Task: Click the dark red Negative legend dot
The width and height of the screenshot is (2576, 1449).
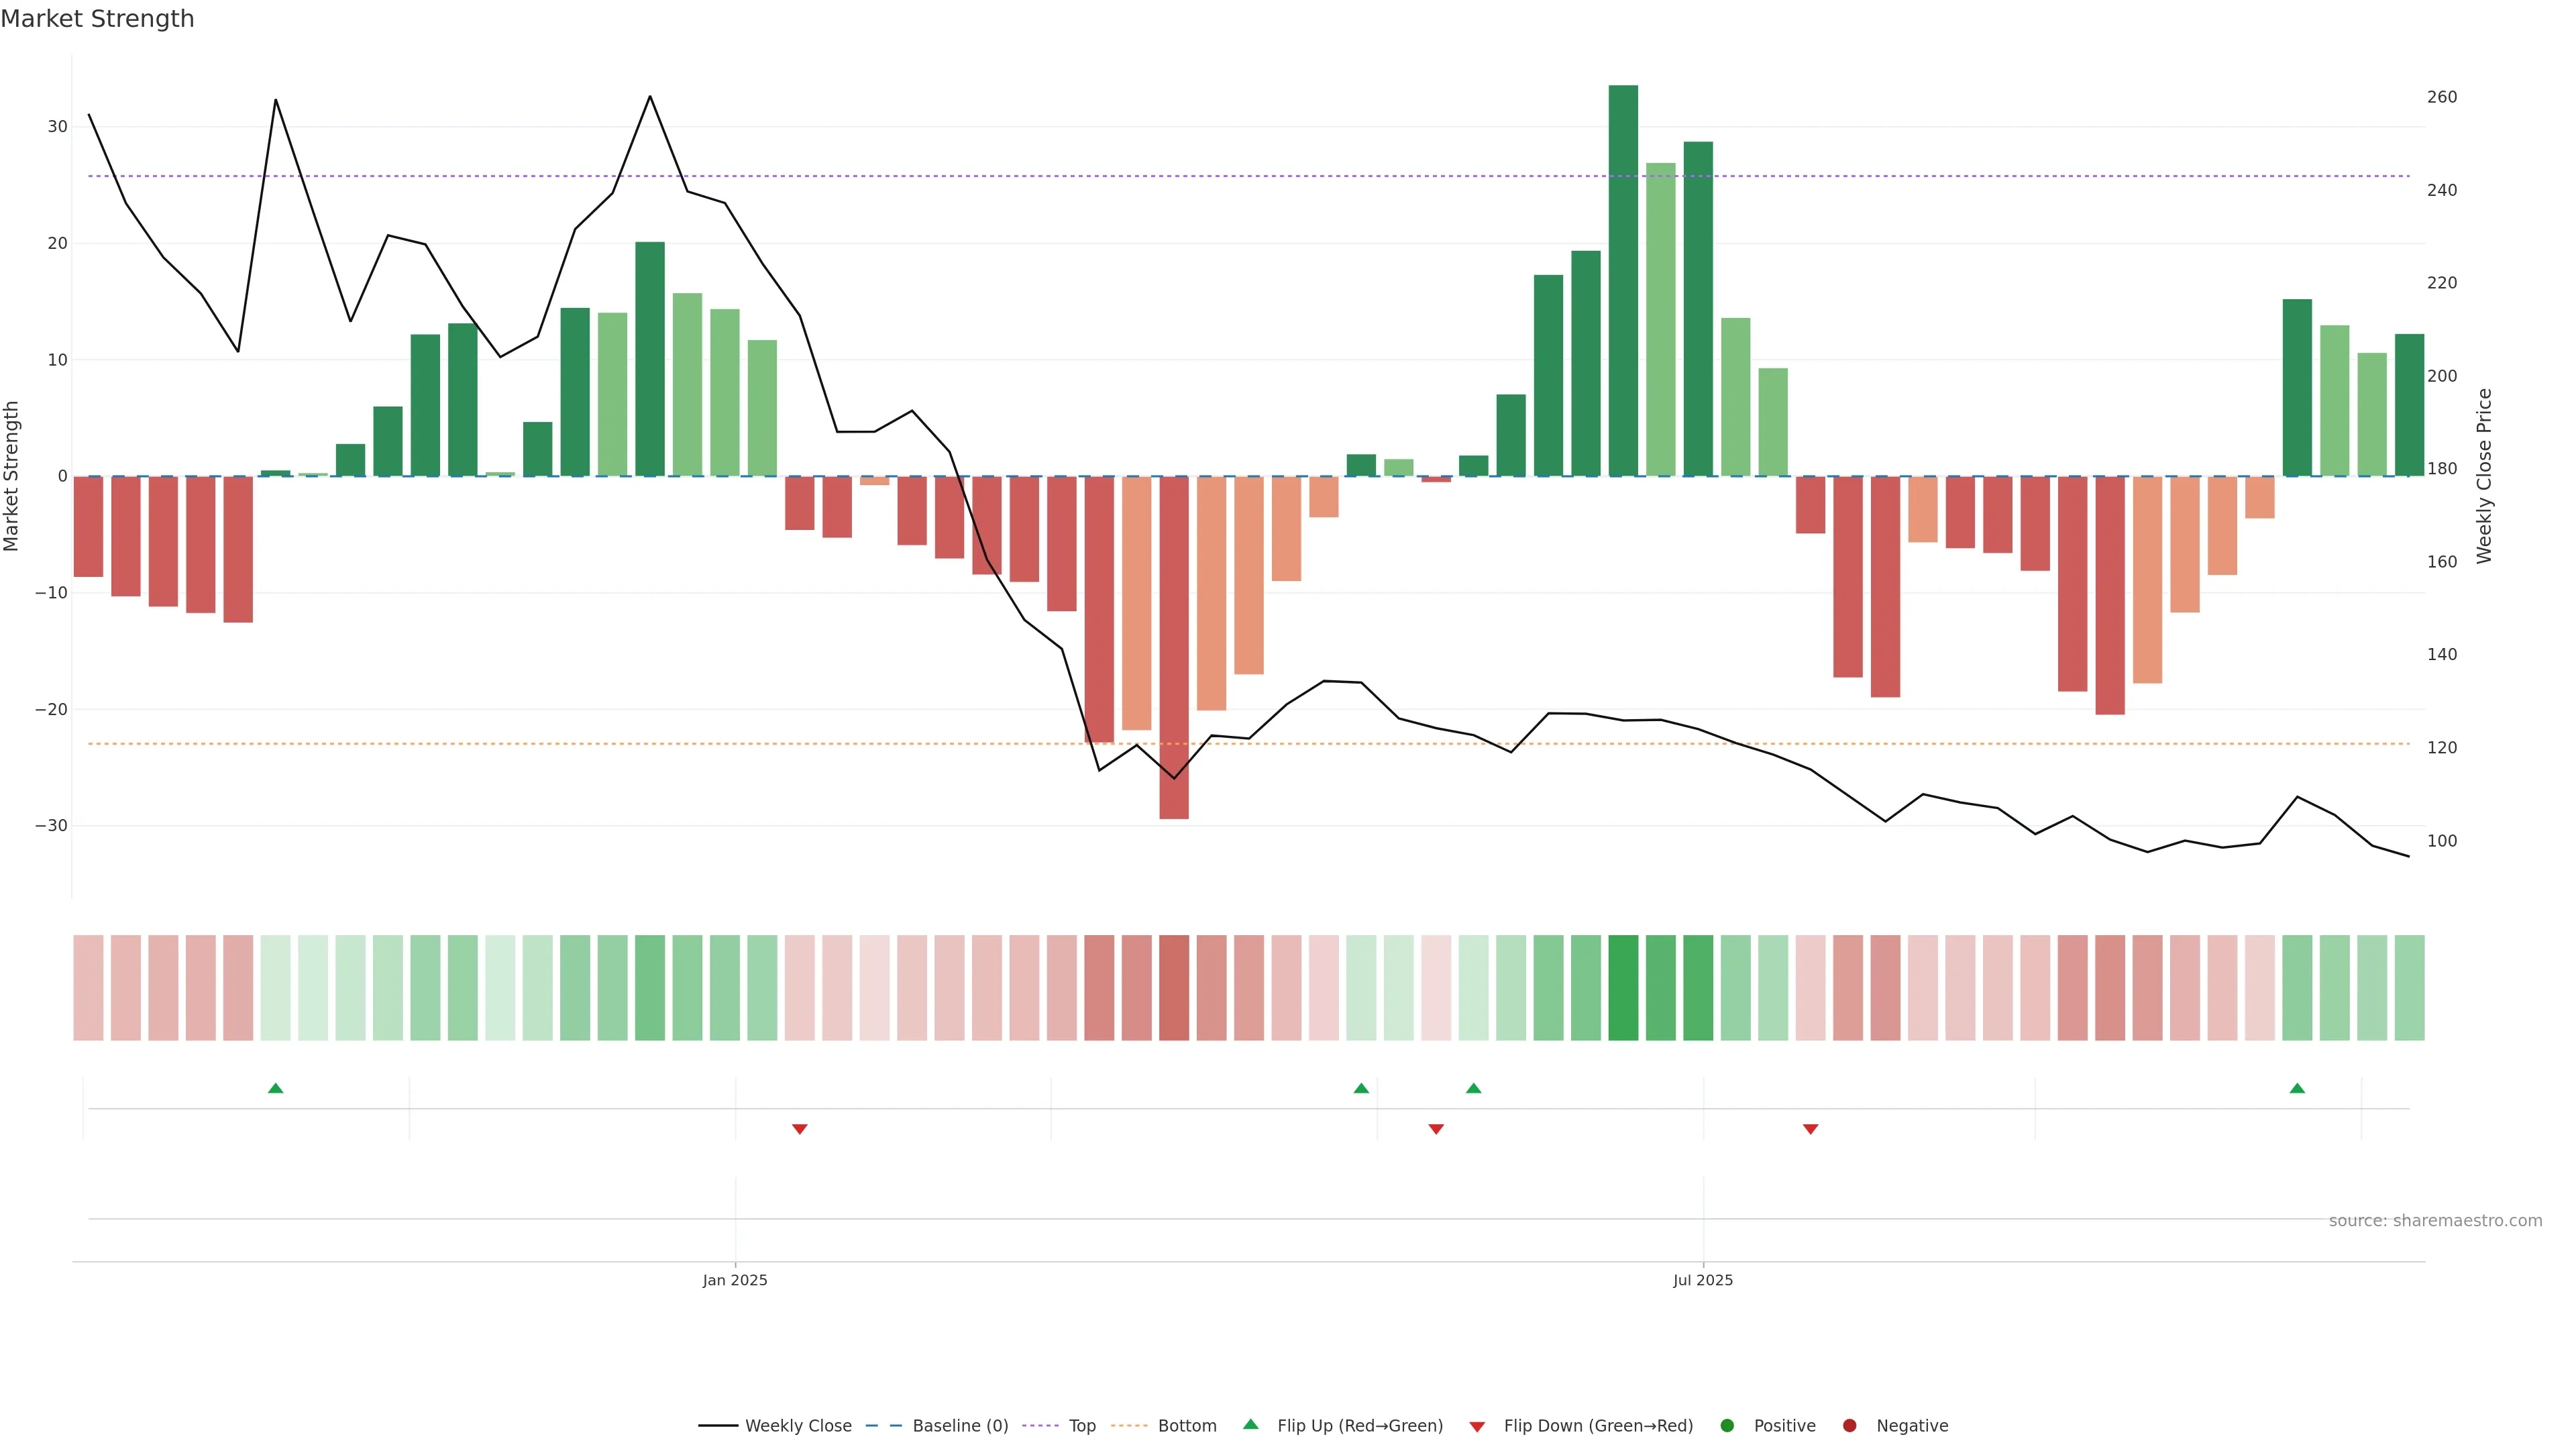Action: coord(1849,1426)
